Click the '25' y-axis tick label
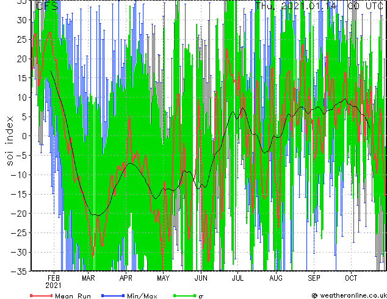The width and height of the screenshot is (387, 299). pyautogui.click(x=21, y=39)
